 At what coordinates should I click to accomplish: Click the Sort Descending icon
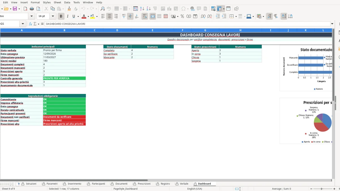pyautogui.click(x=148, y=9)
